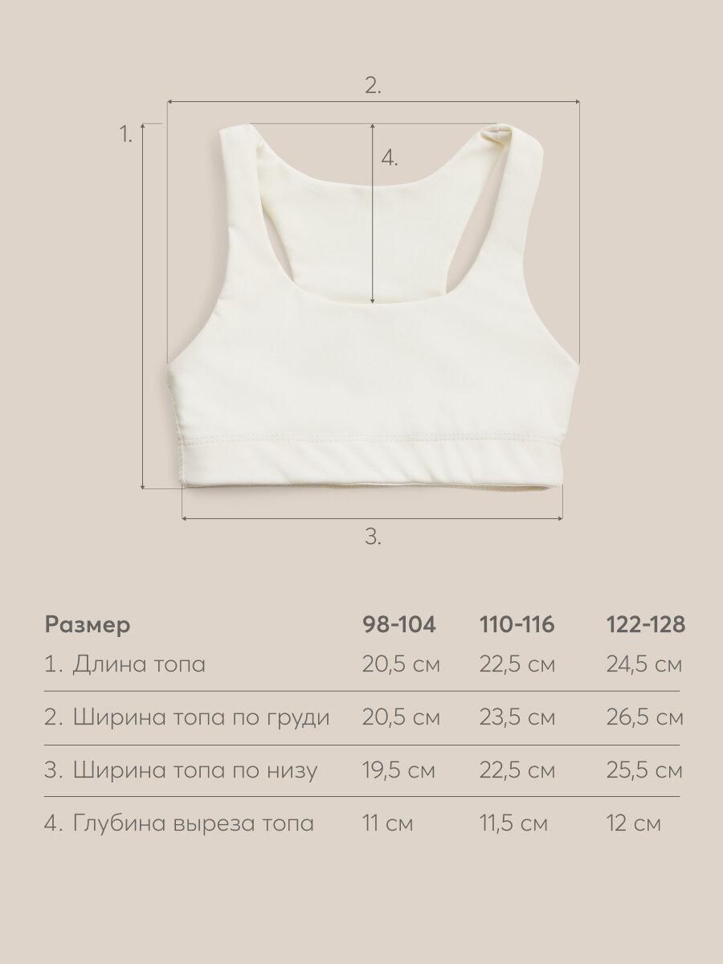Click the 20,5 см top length value
The height and width of the screenshot is (964, 723).
[401, 665]
